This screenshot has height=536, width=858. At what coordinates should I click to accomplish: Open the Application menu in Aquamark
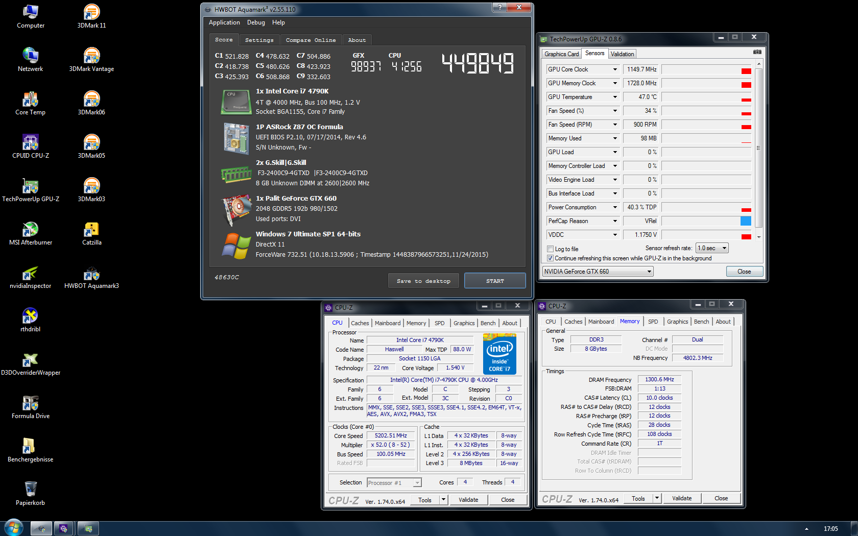[x=224, y=22]
